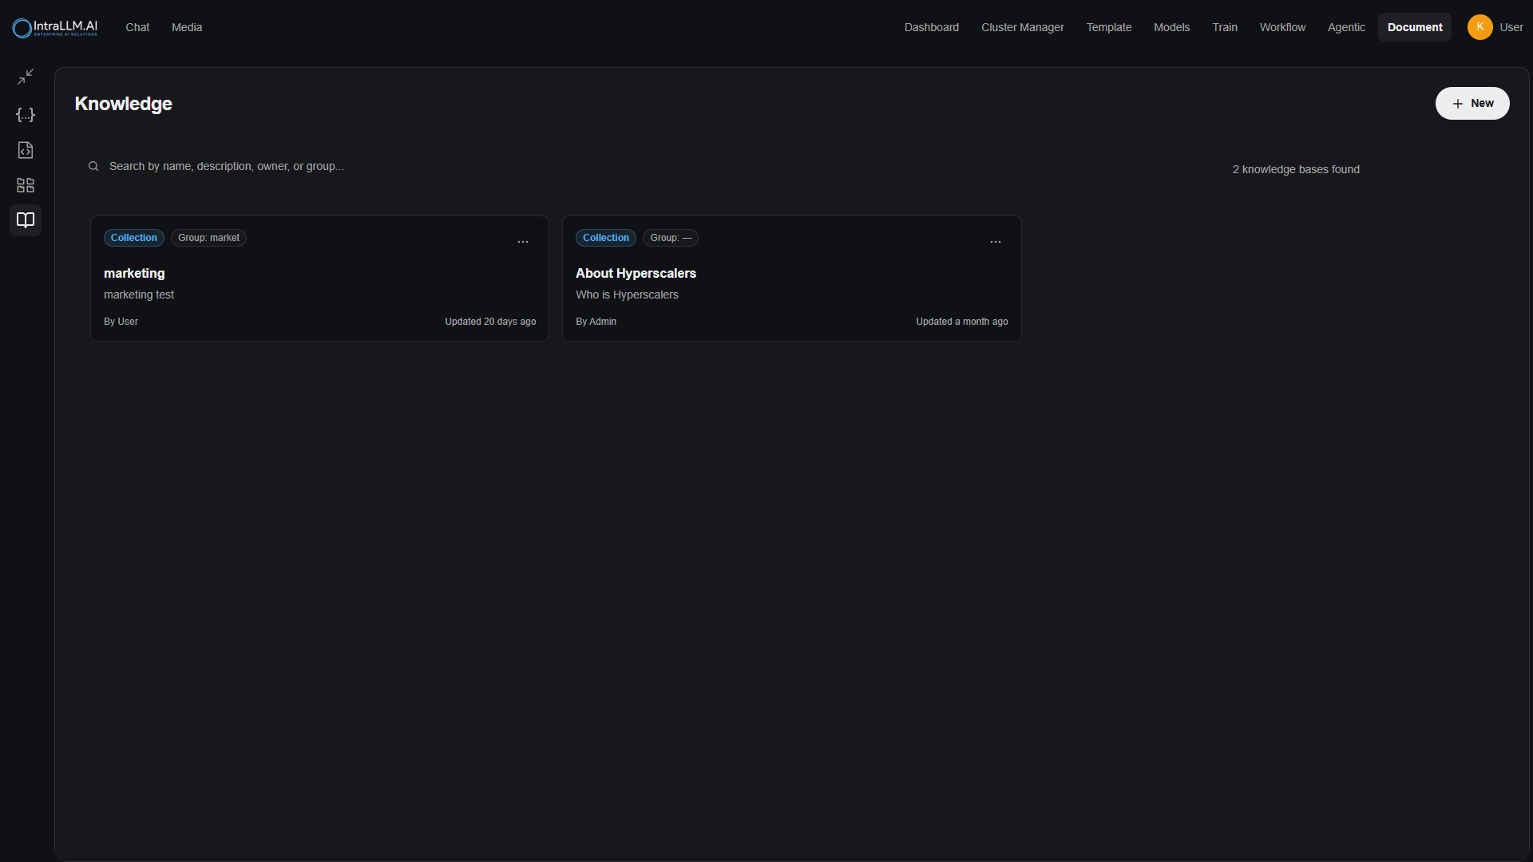This screenshot has height=862, width=1533.
Task: Open the code file sidebar icon
Action: [26, 150]
